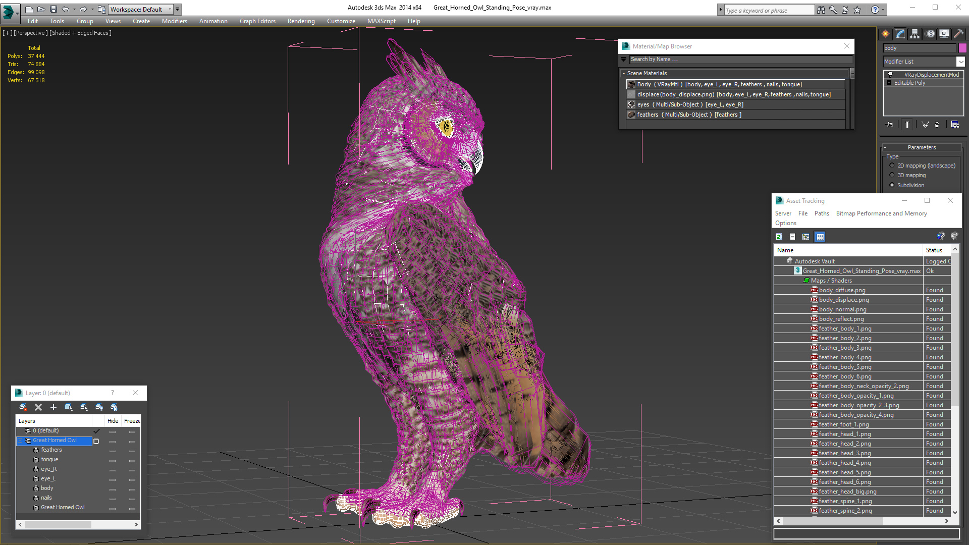
Task: Toggle VRayDisplacementMod lightbulb on/off
Action: 890,75
